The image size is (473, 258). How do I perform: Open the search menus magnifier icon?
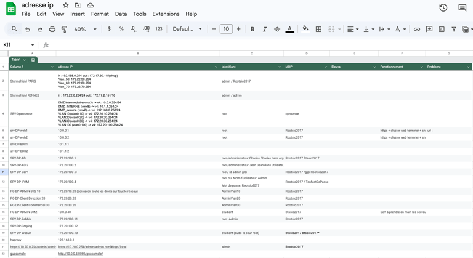pyautogui.click(x=14, y=29)
